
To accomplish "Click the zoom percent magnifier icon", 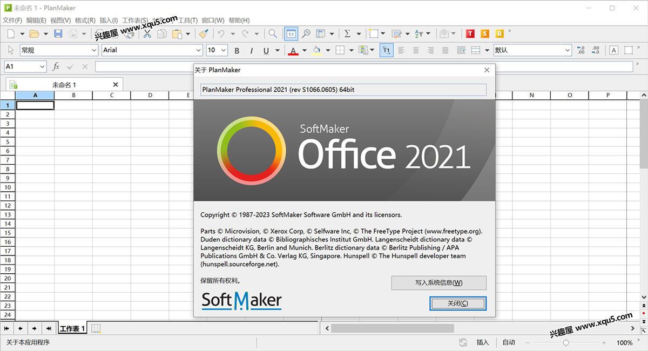I will pos(306,33).
